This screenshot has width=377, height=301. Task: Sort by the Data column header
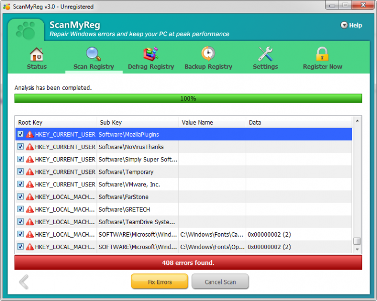click(299, 123)
